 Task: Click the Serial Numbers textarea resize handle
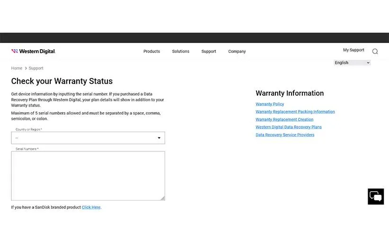pyautogui.click(x=163, y=198)
